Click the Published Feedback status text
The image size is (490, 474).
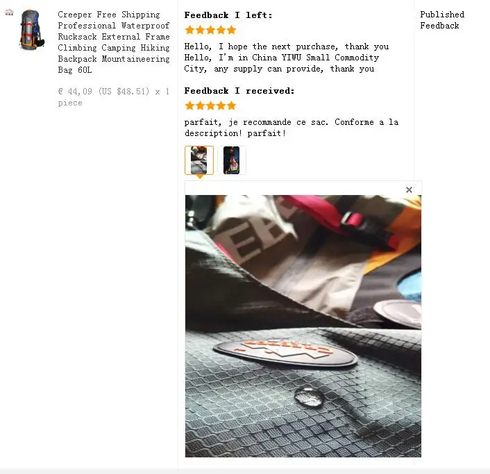[442, 20]
